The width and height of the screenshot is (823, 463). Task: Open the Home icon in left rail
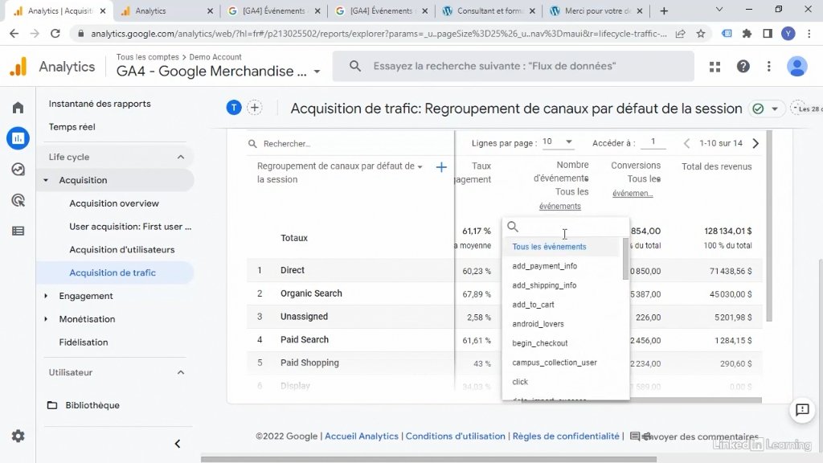(18, 108)
